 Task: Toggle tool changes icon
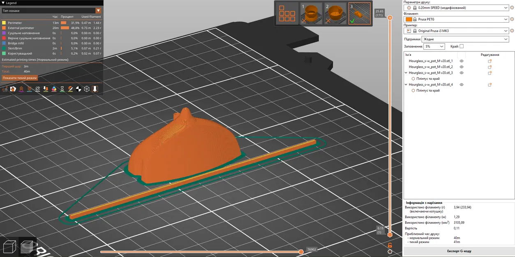point(46,89)
